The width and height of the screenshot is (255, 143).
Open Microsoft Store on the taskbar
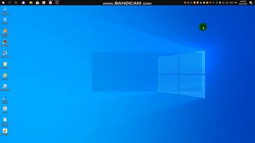point(37,3)
